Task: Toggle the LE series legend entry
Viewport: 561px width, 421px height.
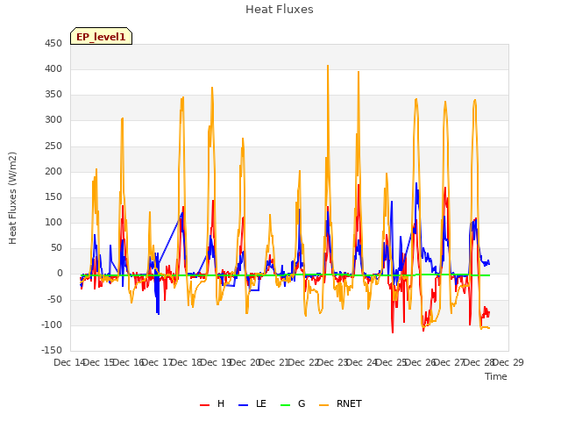Action: pos(252,403)
